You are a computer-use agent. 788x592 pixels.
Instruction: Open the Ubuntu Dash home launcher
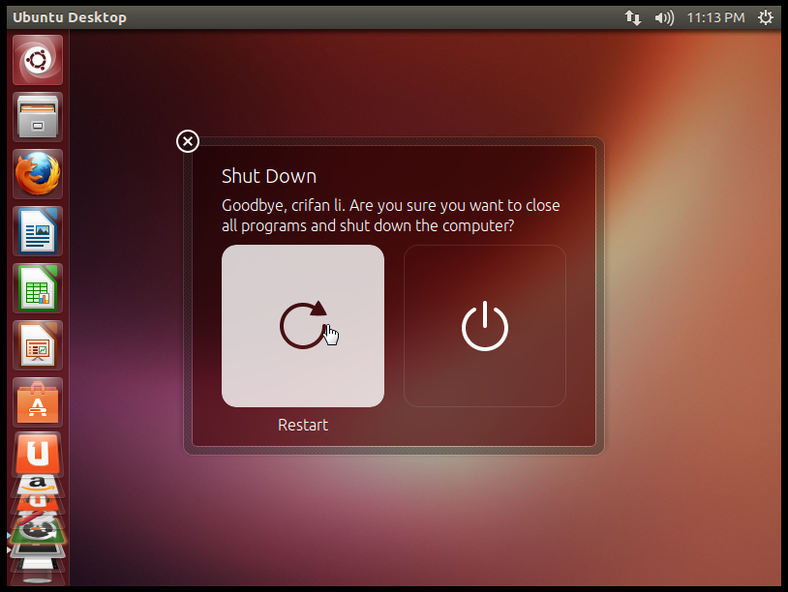pyautogui.click(x=38, y=60)
